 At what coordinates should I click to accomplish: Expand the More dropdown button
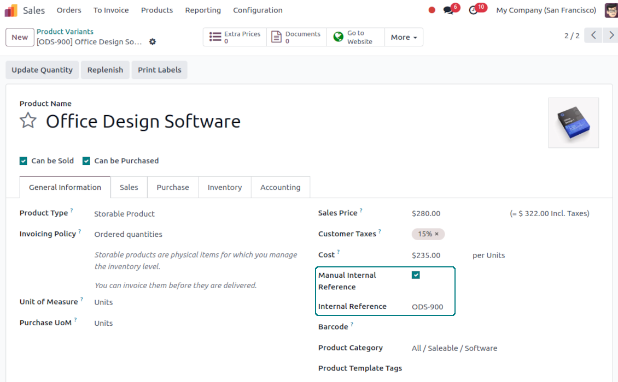point(404,37)
